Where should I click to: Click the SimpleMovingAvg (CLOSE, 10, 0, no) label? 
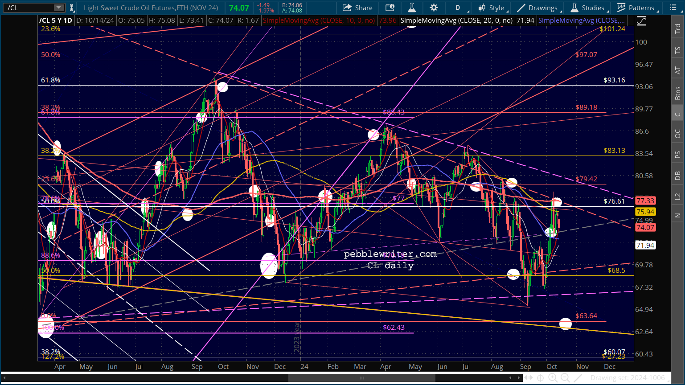coord(319,20)
